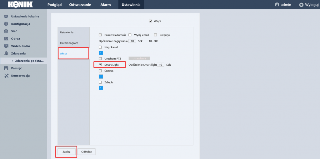
Task: Click the Opóźnienie Smart light input field
Action: pyautogui.click(x=161, y=65)
